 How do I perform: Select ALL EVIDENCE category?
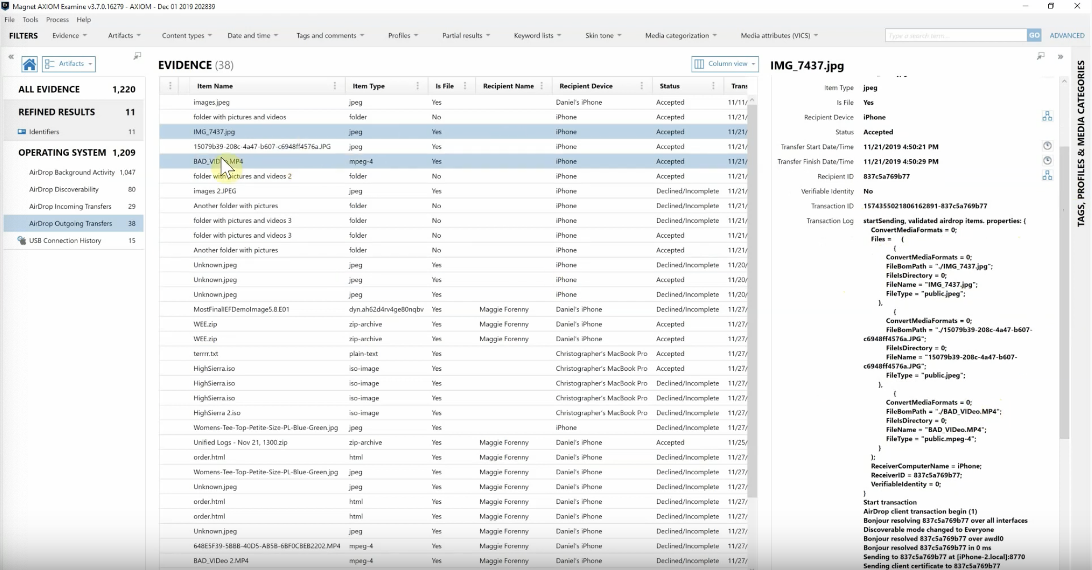[x=74, y=89]
